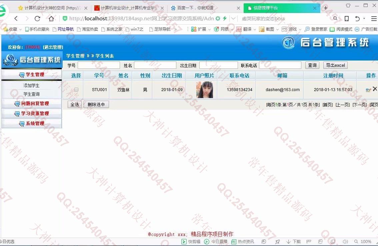Switch to 阅读模式 reading mode
The width and height of the screenshot is (378, 246).
click(x=341, y=29)
